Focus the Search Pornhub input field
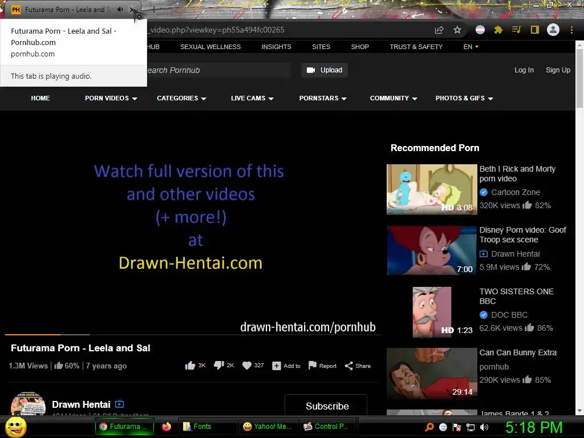The width and height of the screenshot is (584, 438). coord(218,70)
